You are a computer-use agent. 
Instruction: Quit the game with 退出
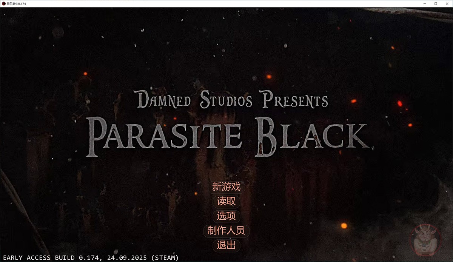226,245
